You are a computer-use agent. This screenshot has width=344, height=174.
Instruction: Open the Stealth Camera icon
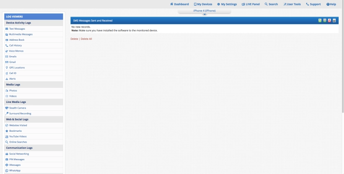[7, 108]
